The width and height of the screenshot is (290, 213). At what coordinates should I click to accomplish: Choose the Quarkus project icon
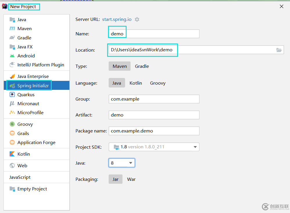tap(12, 94)
